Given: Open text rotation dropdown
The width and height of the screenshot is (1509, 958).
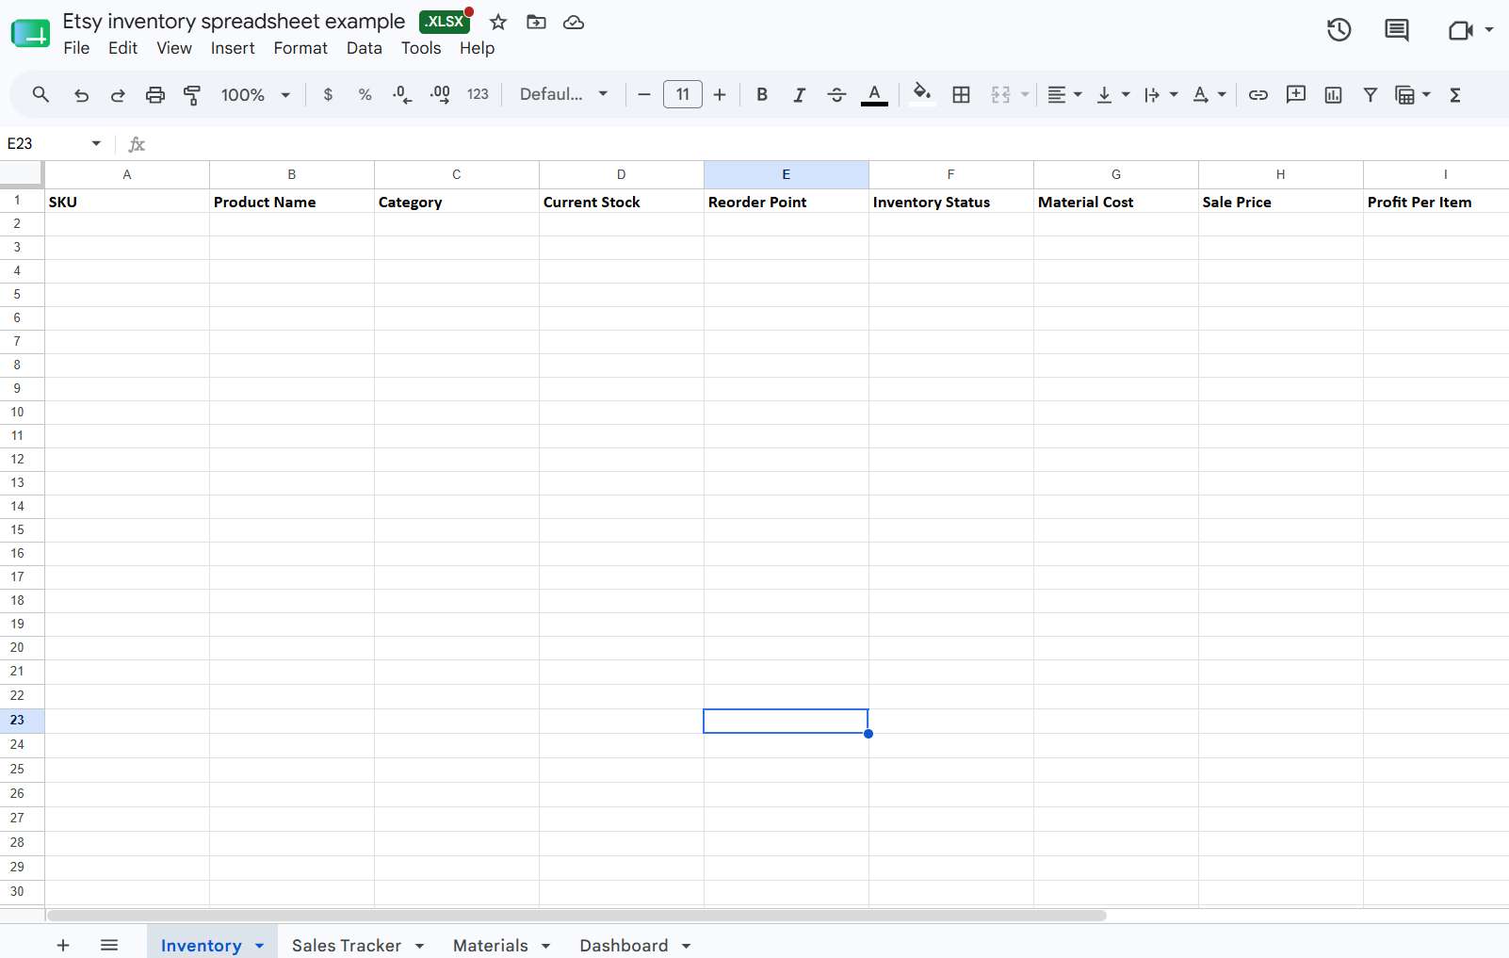Looking at the screenshot, I should point(1209,94).
